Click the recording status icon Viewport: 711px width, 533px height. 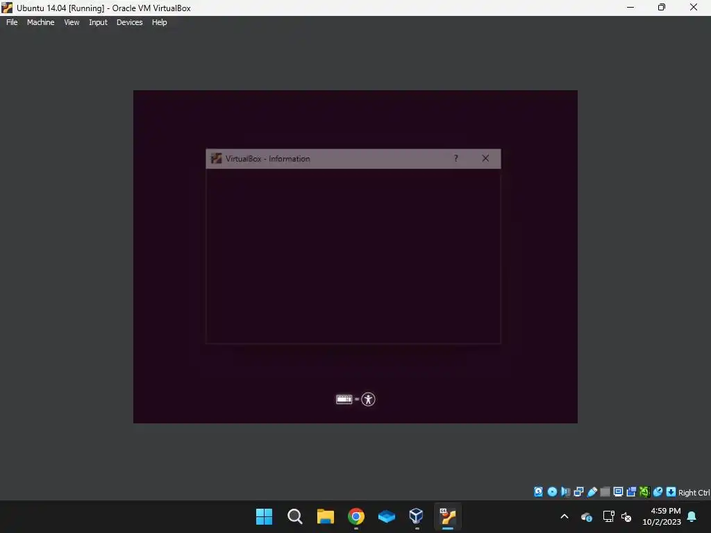pos(631,492)
